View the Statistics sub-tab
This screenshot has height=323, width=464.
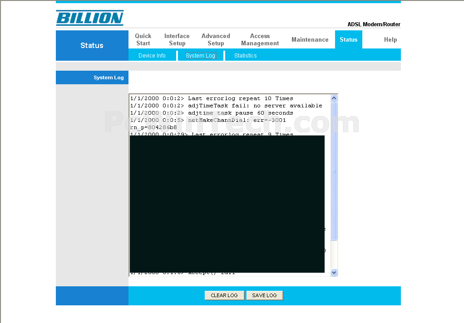(x=245, y=56)
